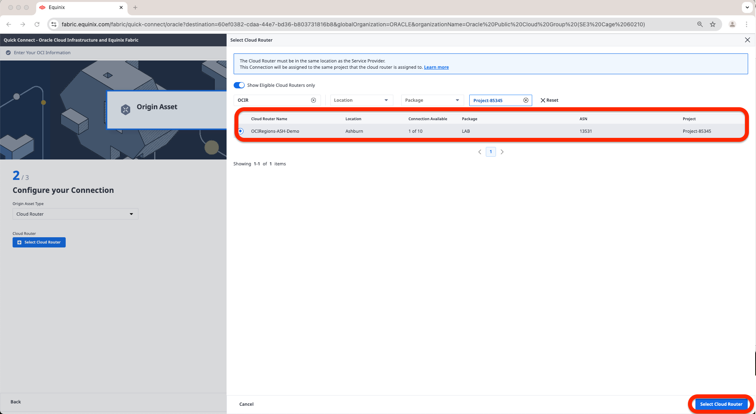Screen dimensions: 756x414
Task: Open the Learn more link
Action: point(436,67)
